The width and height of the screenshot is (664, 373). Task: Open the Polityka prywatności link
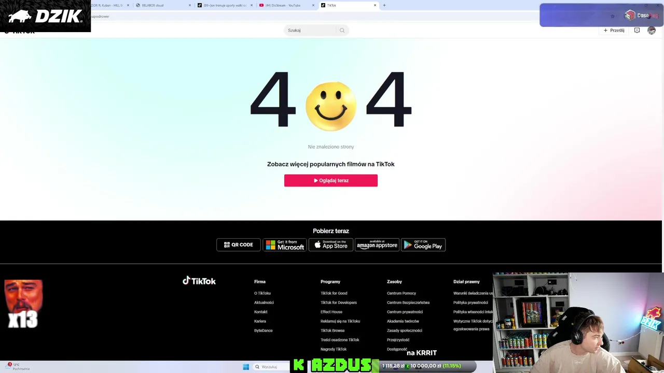471,303
